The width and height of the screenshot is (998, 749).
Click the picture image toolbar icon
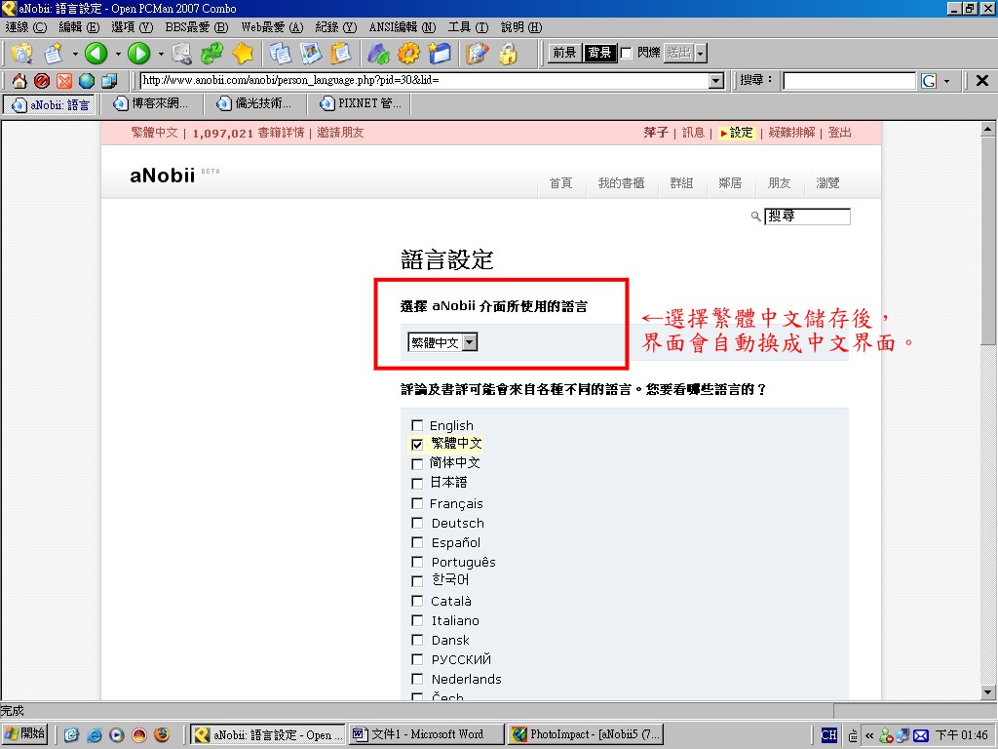click(x=311, y=54)
